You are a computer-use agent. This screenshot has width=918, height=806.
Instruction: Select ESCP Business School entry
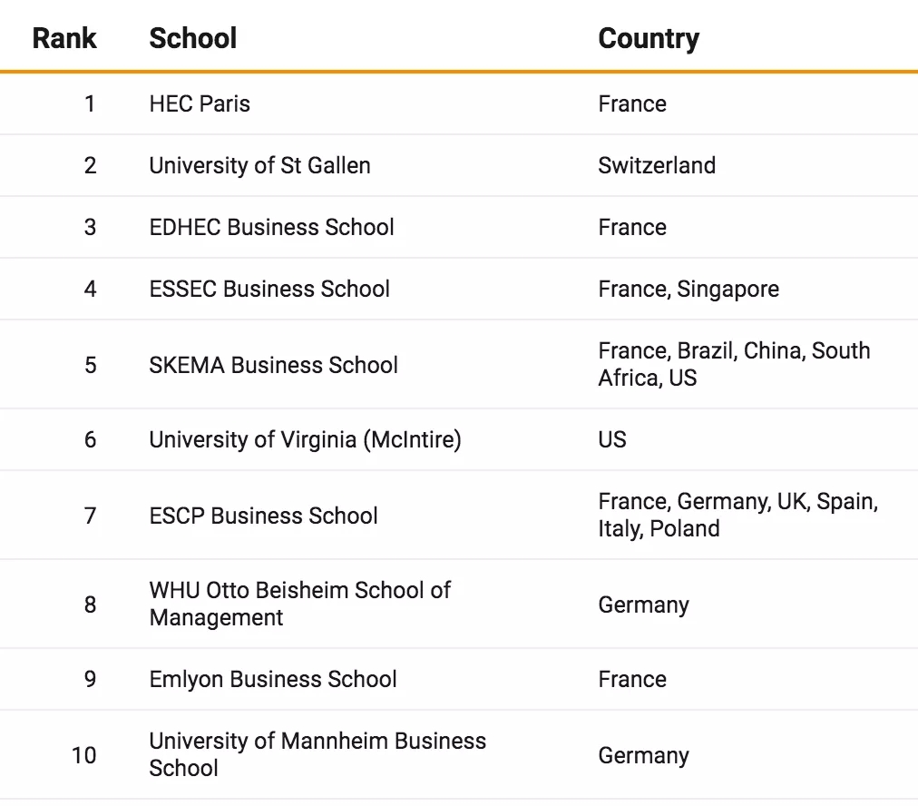(263, 516)
